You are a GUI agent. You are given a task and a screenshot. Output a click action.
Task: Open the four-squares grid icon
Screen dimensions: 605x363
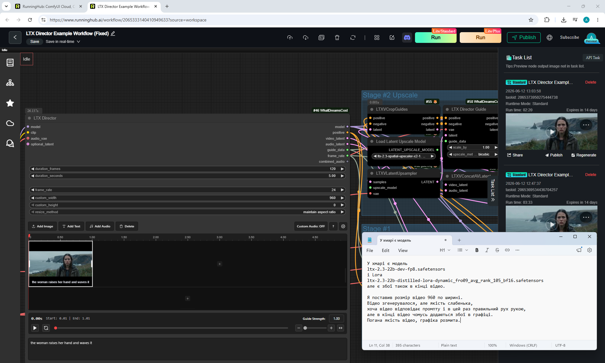click(377, 38)
